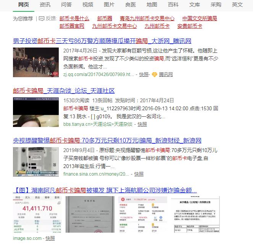Click the zj.qq.com result URL
The height and width of the screenshot is (249, 253).
[x=98, y=75]
